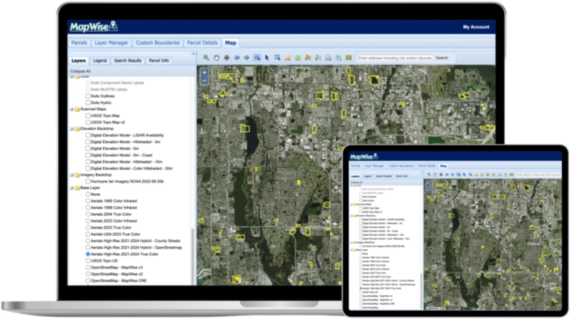The height and width of the screenshot is (319, 570).
Task: Select the magnifier zoom tool in map toolbar
Action: pyautogui.click(x=206, y=58)
